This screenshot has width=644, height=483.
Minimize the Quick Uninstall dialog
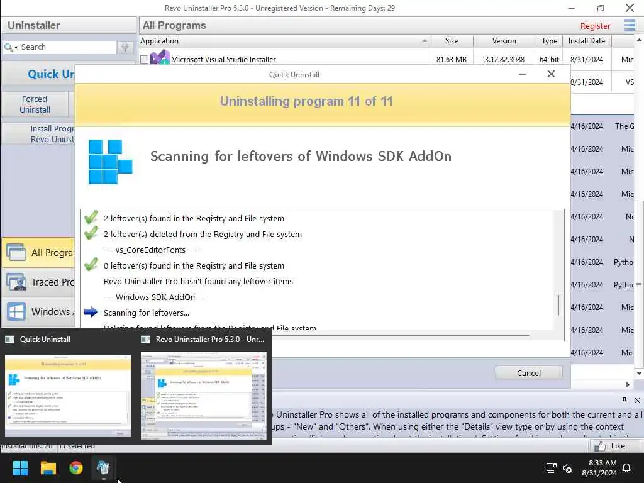point(523,74)
